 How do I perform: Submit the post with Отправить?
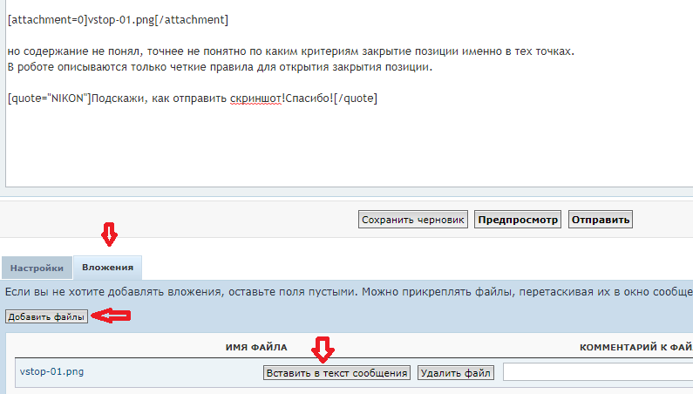click(600, 220)
